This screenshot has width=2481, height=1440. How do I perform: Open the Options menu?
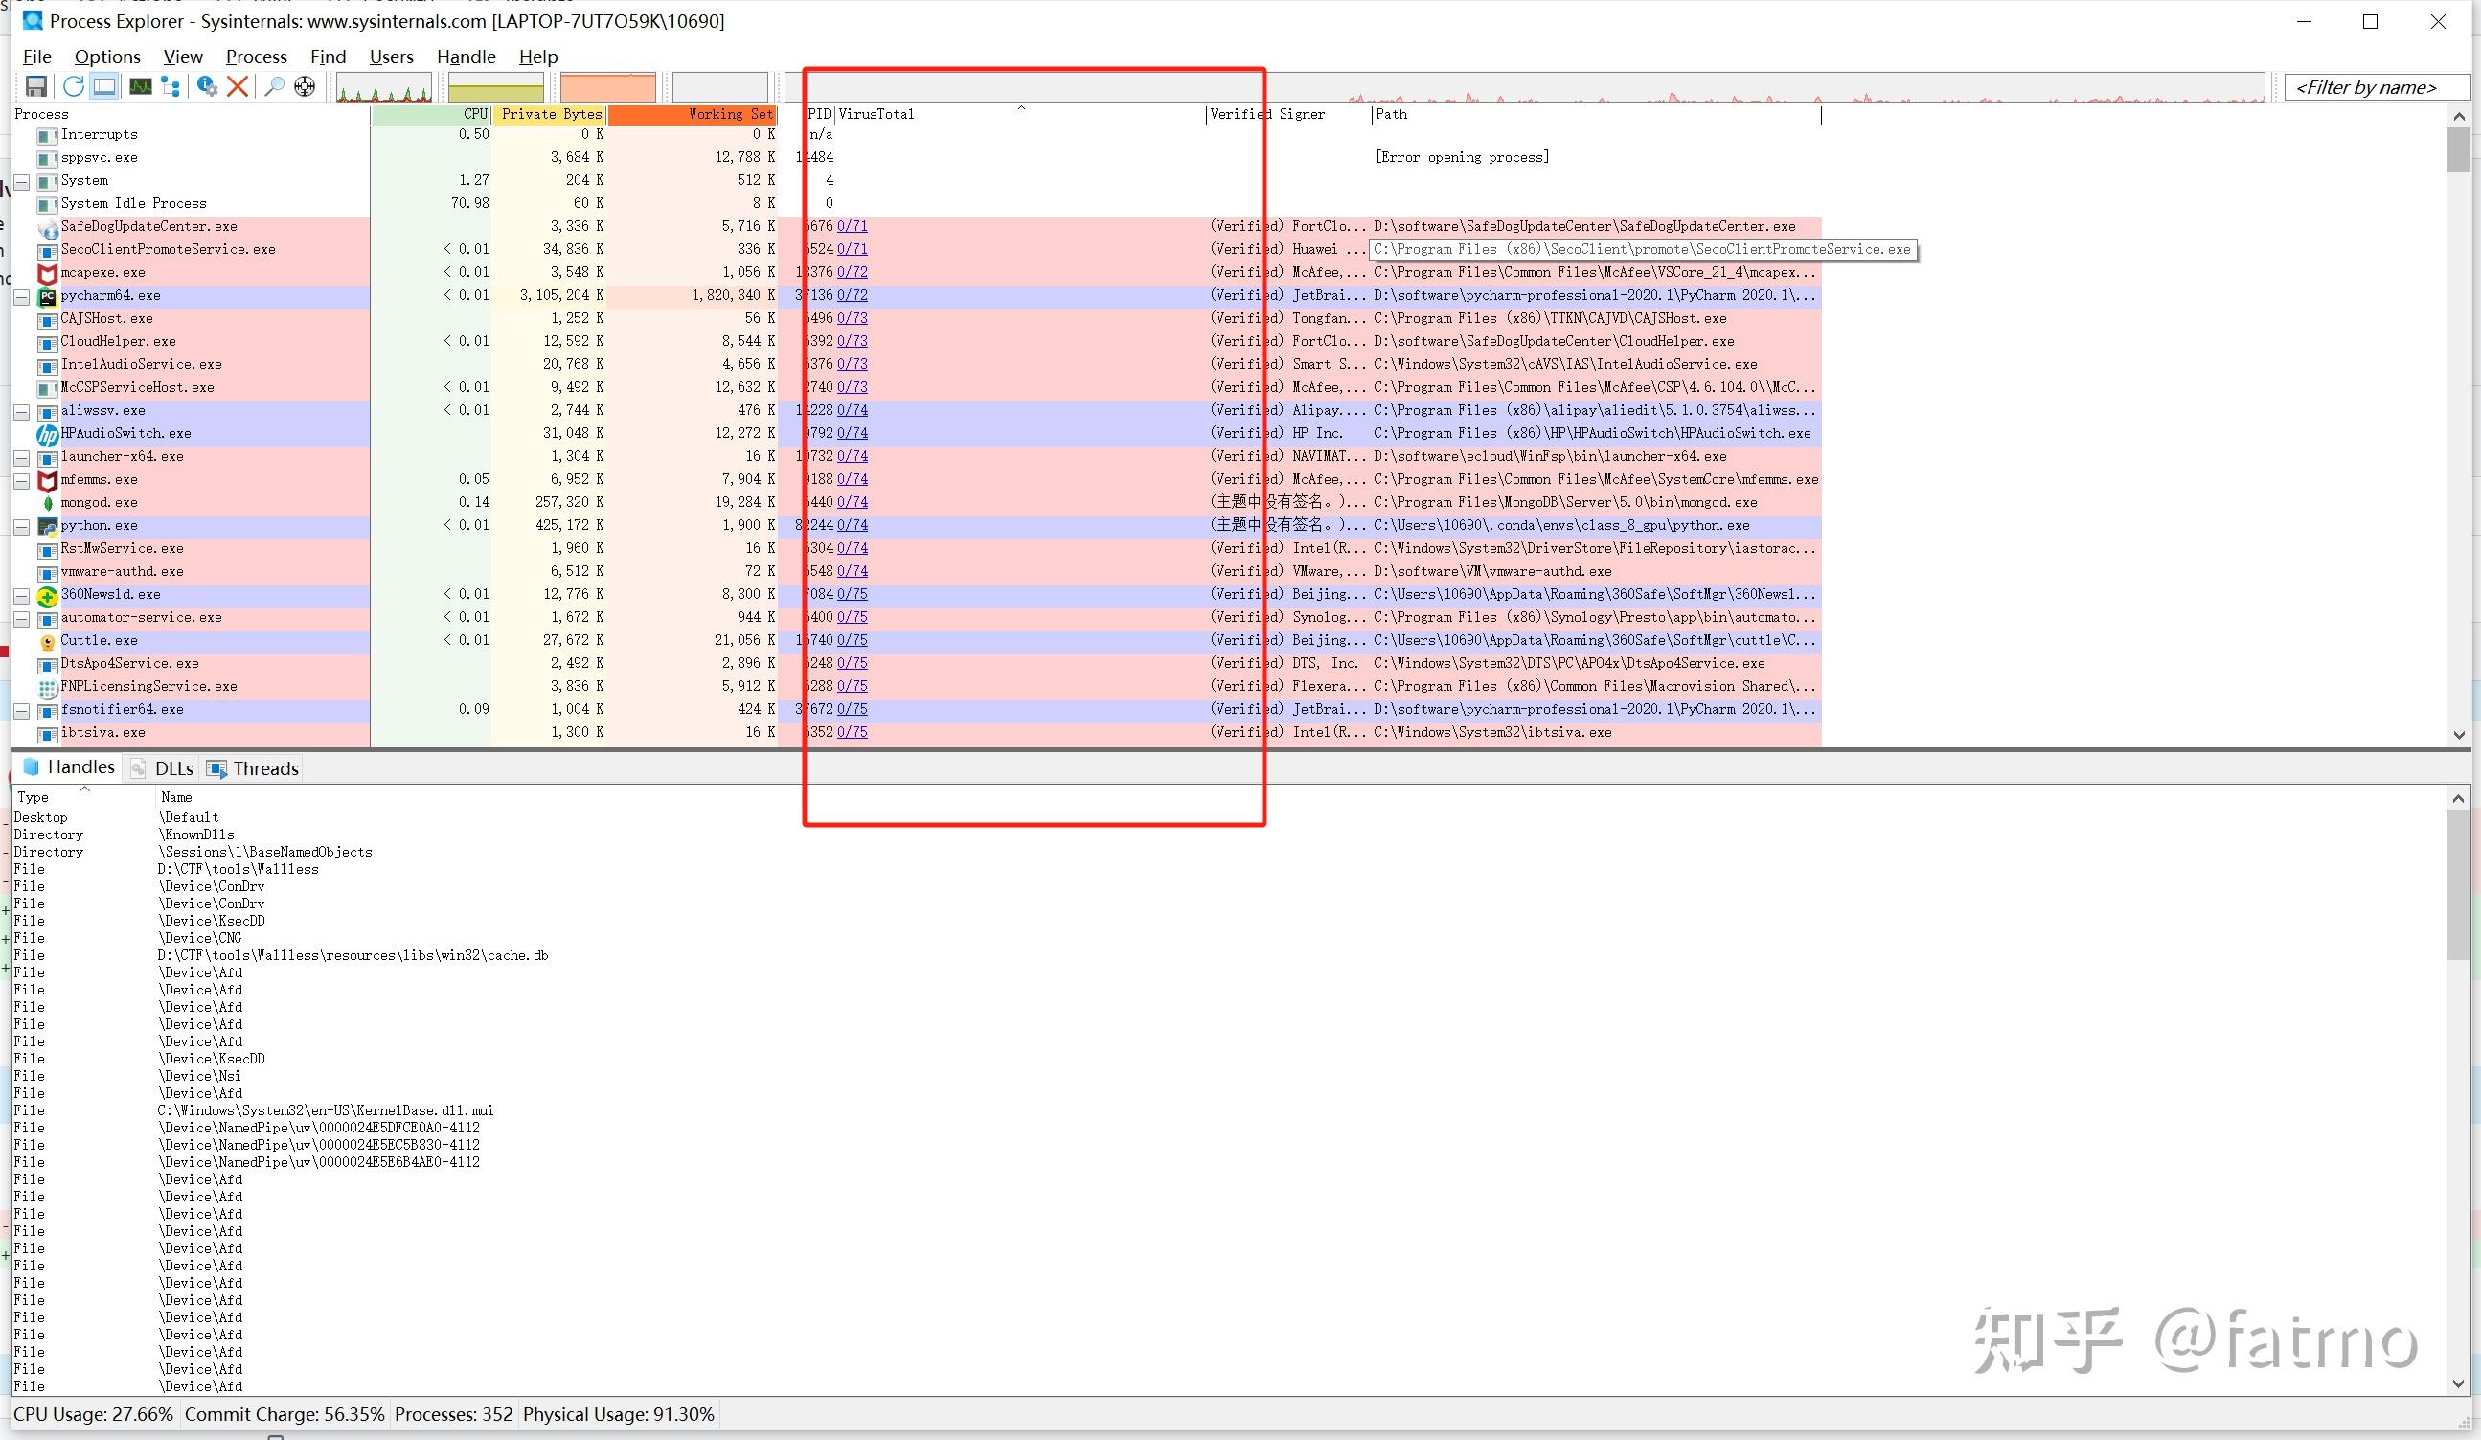tap(107, 57)
